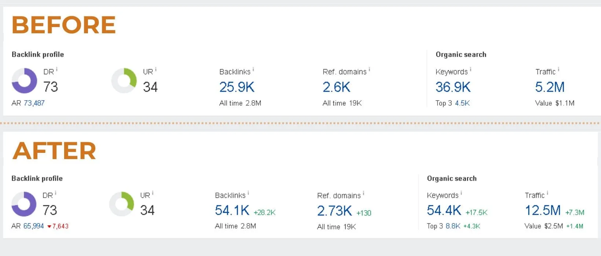Open the 54.4K keywords value
Image resolution: width=601 pixels, height=256 pixels.
444,210
